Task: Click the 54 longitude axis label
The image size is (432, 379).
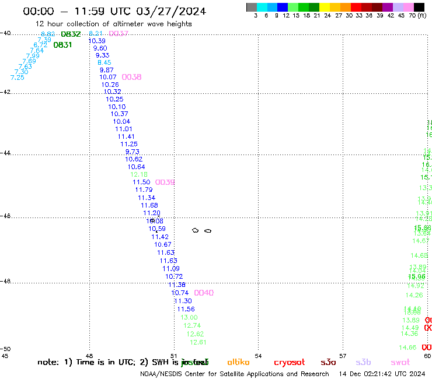Action: click(258, 356)
